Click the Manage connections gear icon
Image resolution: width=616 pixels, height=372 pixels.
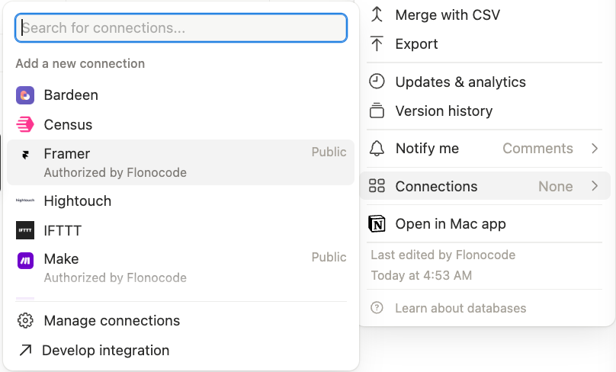(25, 320)
